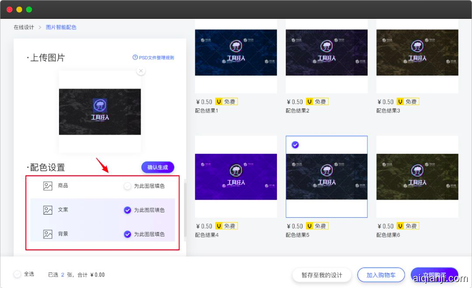Click the blue checkmark badge on 配色结果5
This screenshot has width=472, height=288.
(295, 145)
